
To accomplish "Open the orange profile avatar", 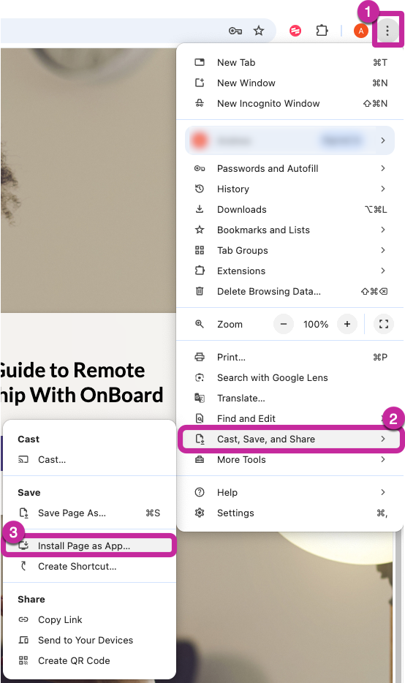I will [x=360, y=31].
